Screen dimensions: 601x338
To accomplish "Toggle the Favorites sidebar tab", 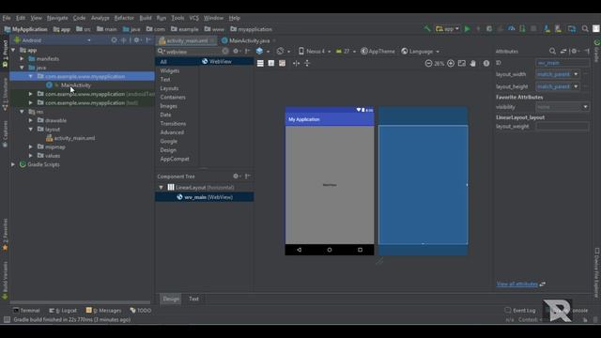I will pyautogui.click(x=5, y=235).
